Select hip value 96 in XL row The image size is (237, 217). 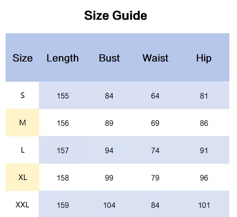(204, 178)
